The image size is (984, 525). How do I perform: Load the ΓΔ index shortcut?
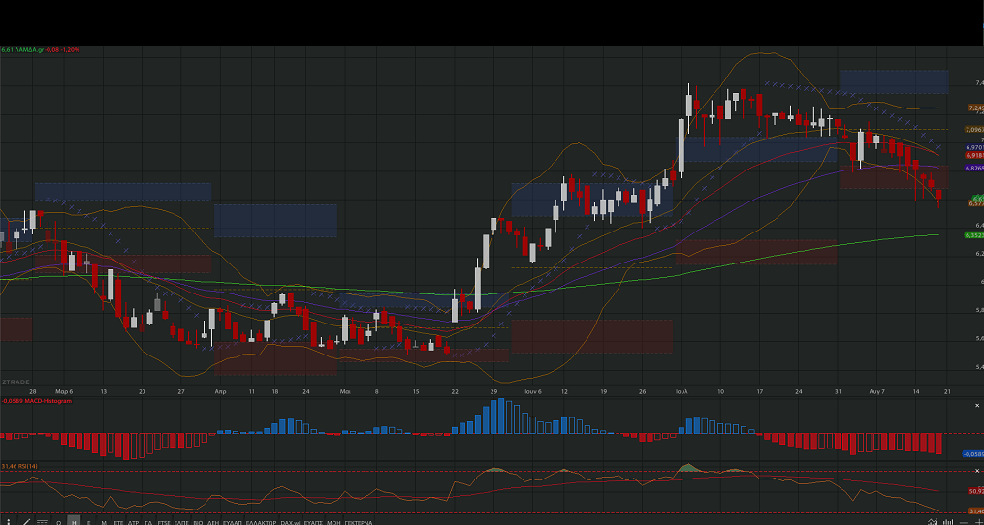point(148,522)
